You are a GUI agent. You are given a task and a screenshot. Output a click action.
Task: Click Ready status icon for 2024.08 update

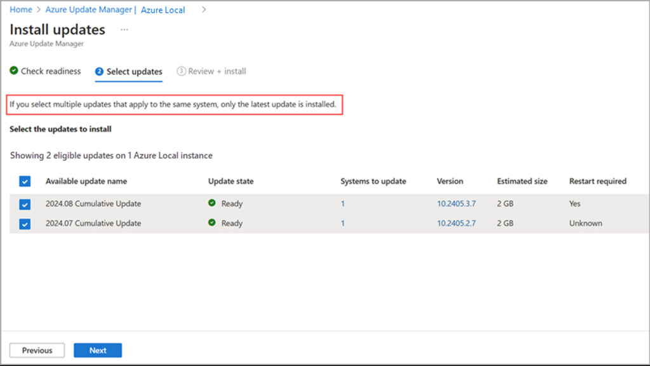click(212, 204)
